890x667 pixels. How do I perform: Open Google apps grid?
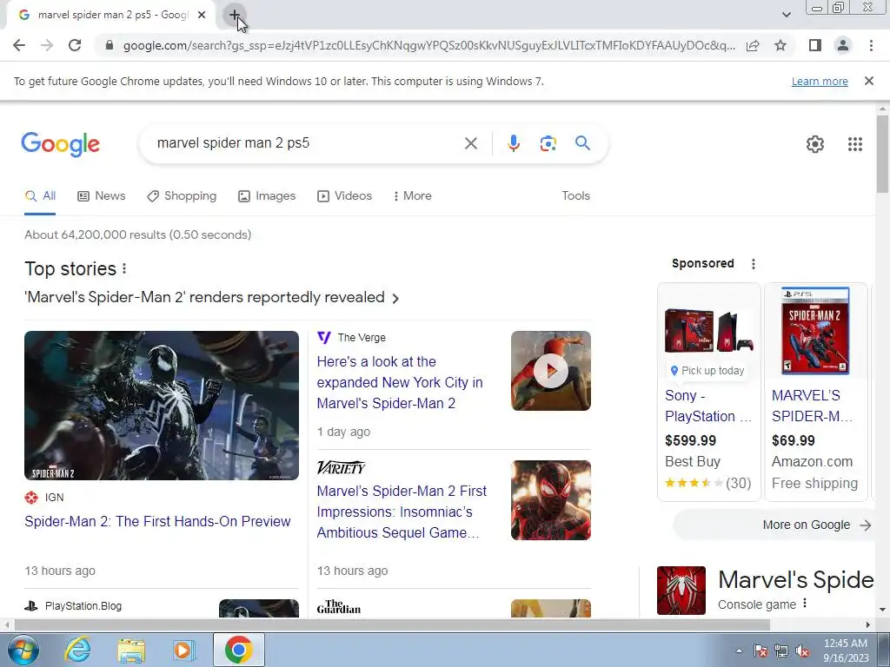tap(855, 144)
